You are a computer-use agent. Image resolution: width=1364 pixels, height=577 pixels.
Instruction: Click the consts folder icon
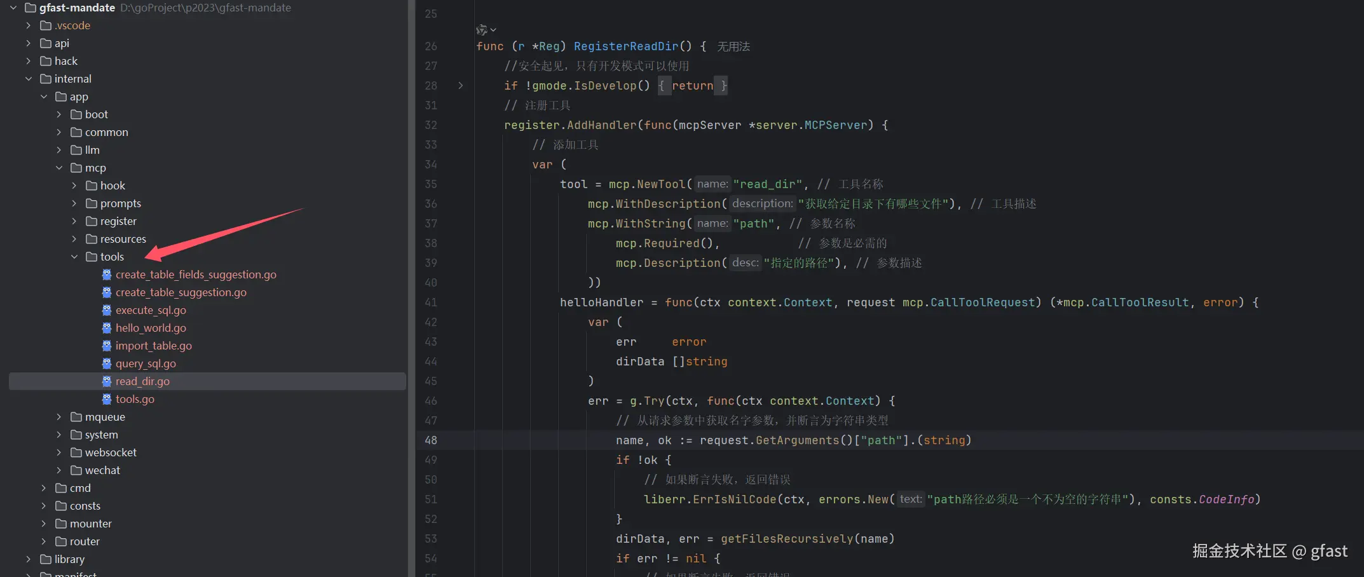click(x=61, y=506)
